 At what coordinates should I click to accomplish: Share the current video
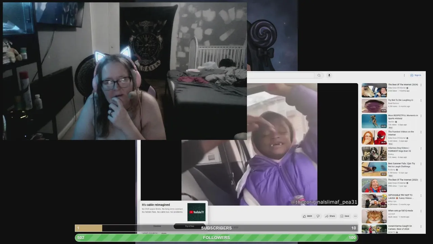pos(330,216)
